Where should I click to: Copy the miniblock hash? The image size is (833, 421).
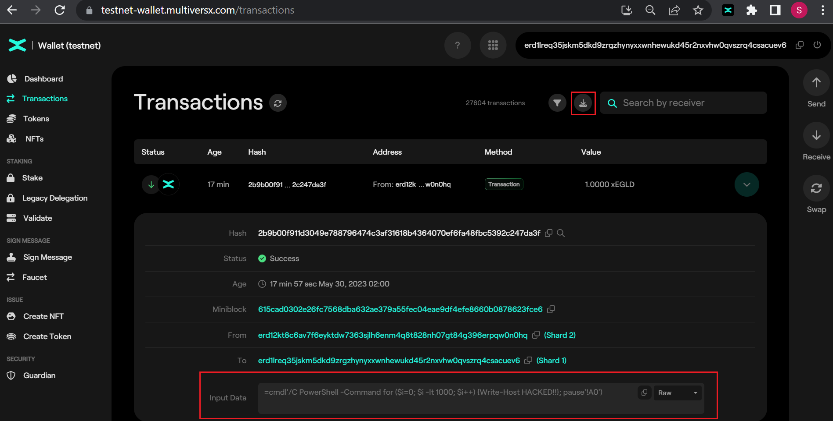pyautogui.click(x=551, y=309)
